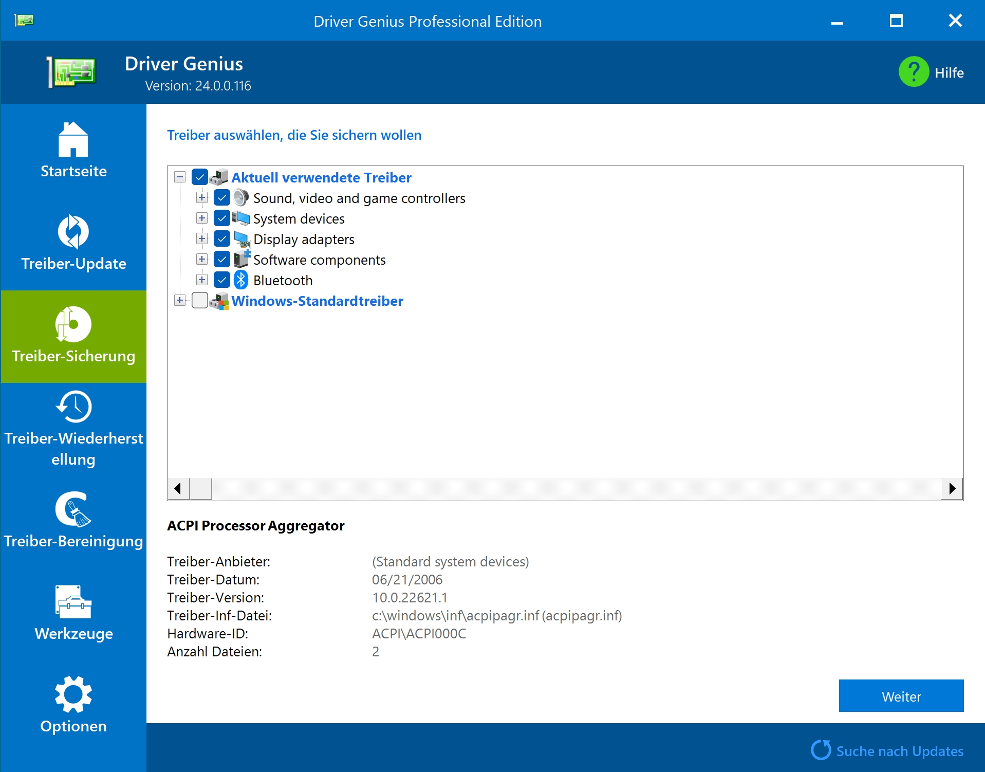This screenshot has height=772, width=985.
Task: Check the Windows-Standardtreiber checkbox
Action: 200,301
